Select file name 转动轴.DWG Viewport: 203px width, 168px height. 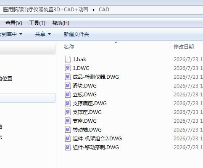click(87, 130)
